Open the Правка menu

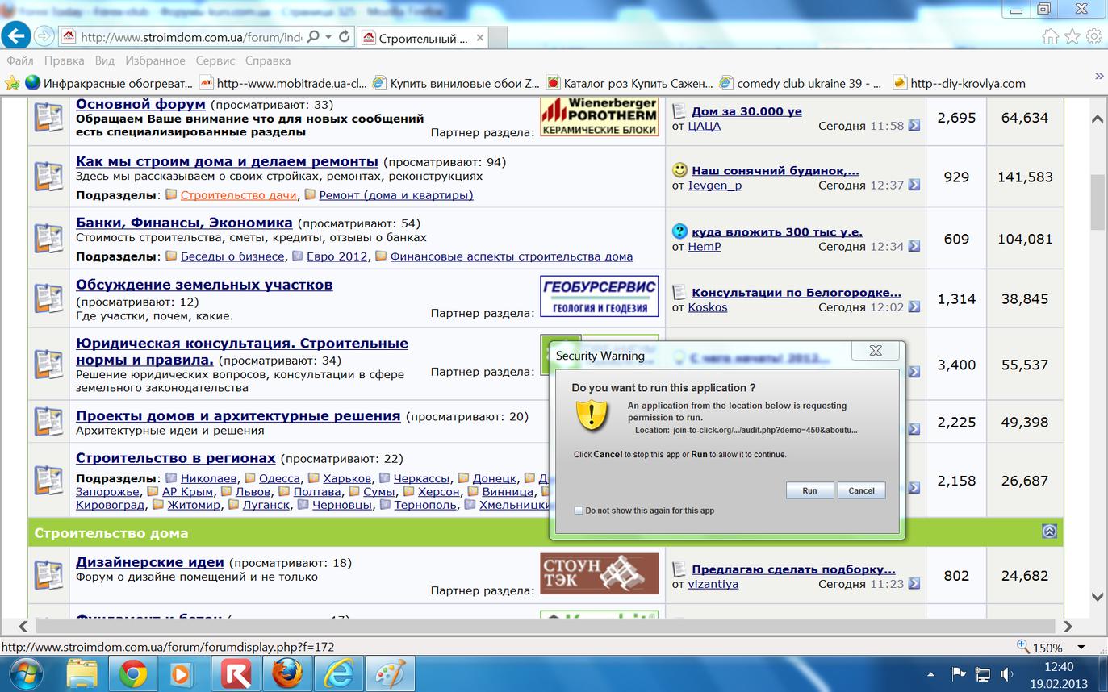pyautogui.click(x=64, y=60)
